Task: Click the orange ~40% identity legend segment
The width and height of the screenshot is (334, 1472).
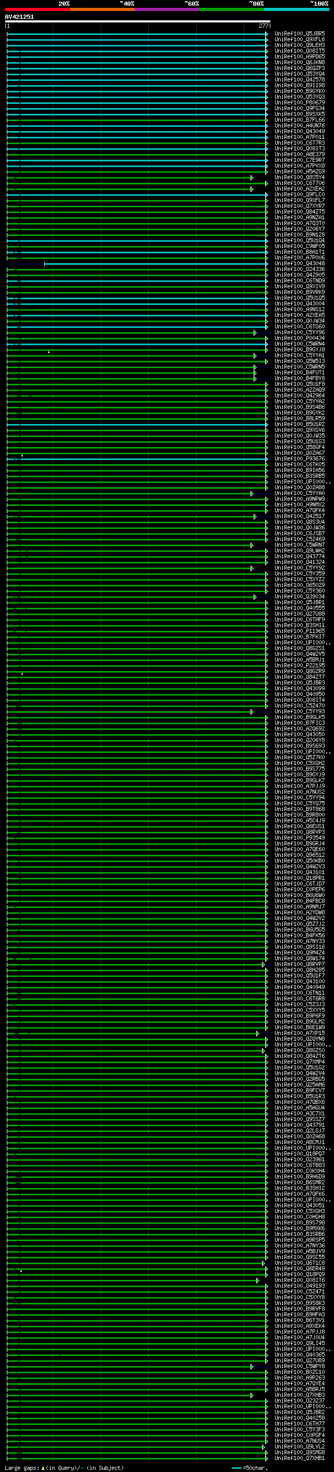Action: (x=102, y=9)
